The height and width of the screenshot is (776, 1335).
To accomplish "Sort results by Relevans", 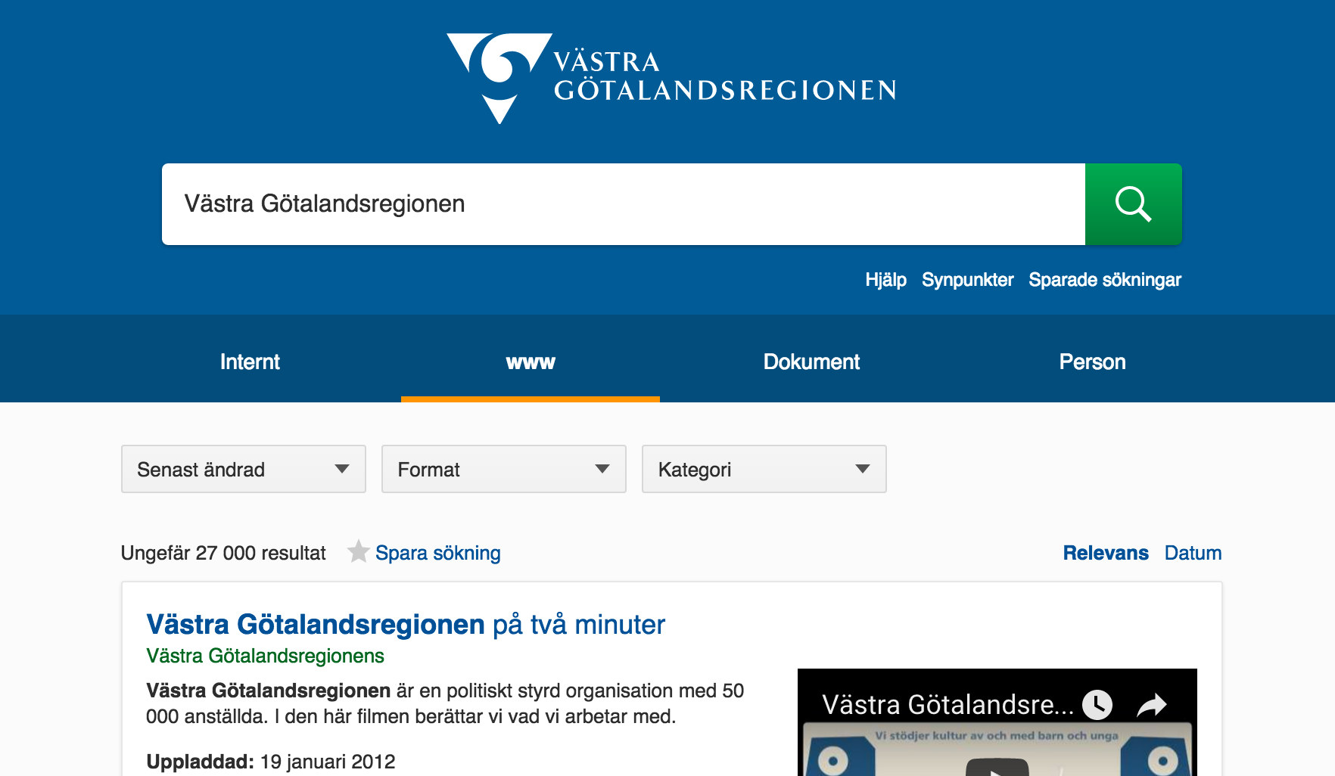I will click(x=1105, y=553).
